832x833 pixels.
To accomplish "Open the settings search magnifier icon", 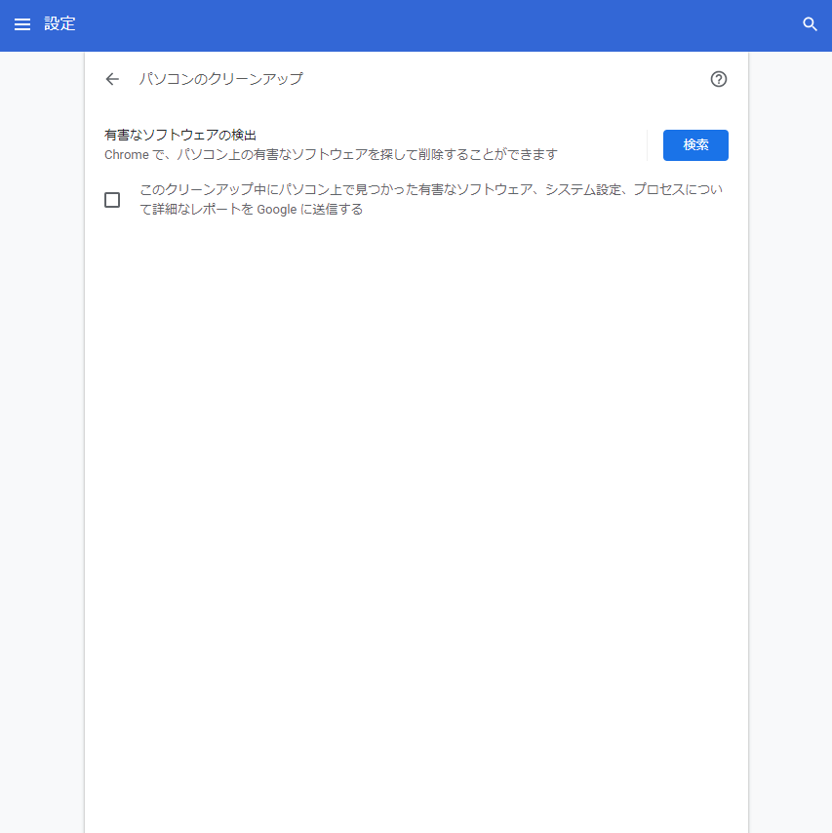I will coord(810,24).
